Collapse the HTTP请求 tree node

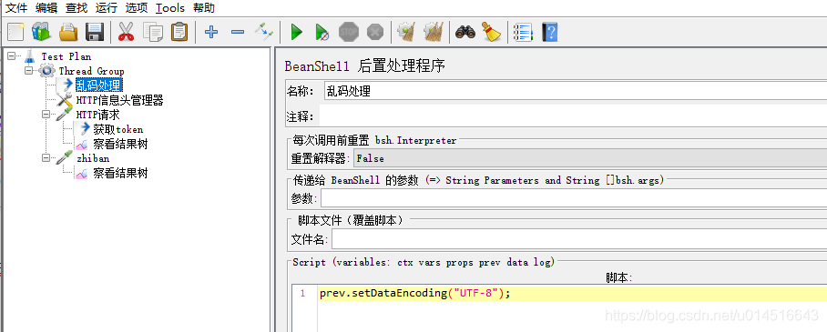pos(46,115)
